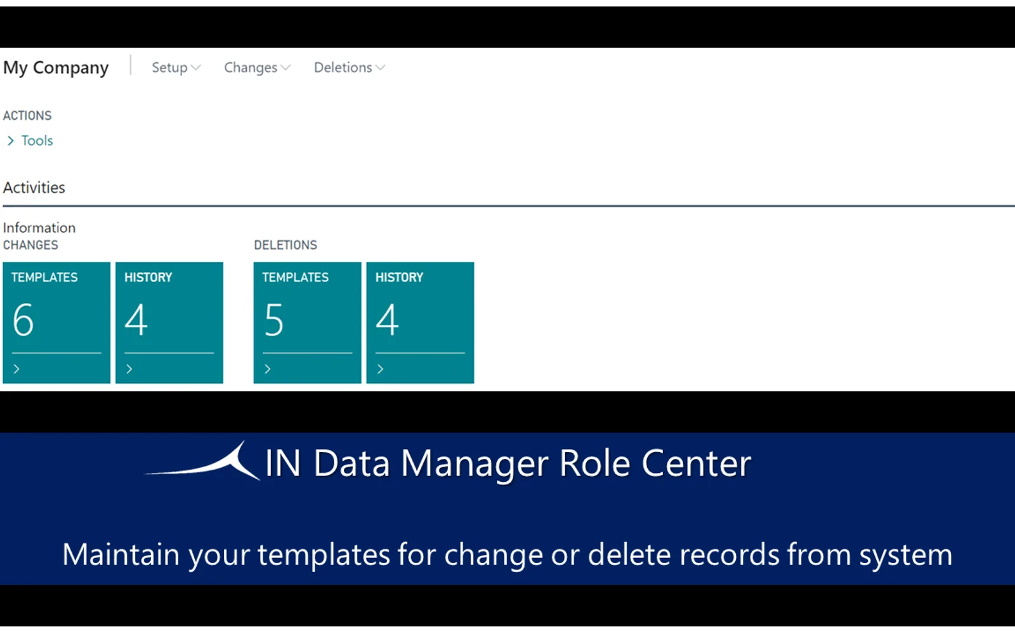This screenshot has width=1015, height=634.
Task: Click arrow icon on Changes Templates tile
Action: (16, 369)
